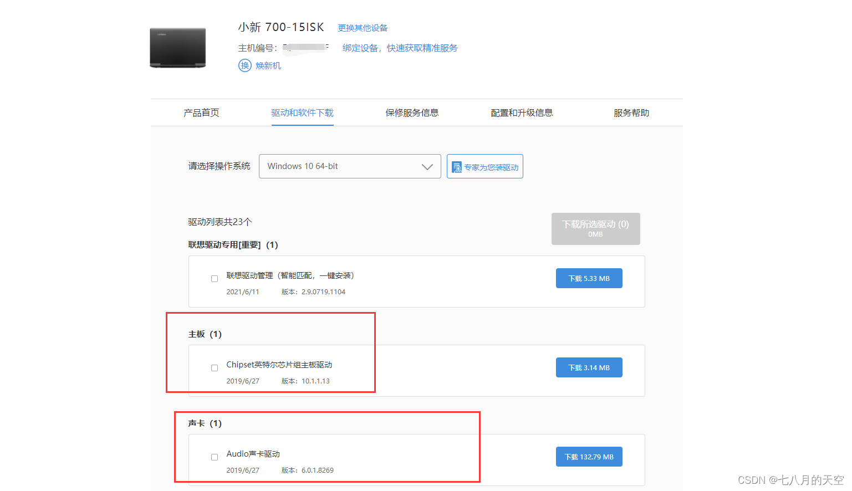This screenshot has width=852, height=491.
Task: Select the 驱动和软件下载 tab
Action: point(302,112)
